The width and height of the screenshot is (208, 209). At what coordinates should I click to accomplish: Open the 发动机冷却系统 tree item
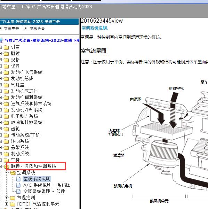[27, 110]
